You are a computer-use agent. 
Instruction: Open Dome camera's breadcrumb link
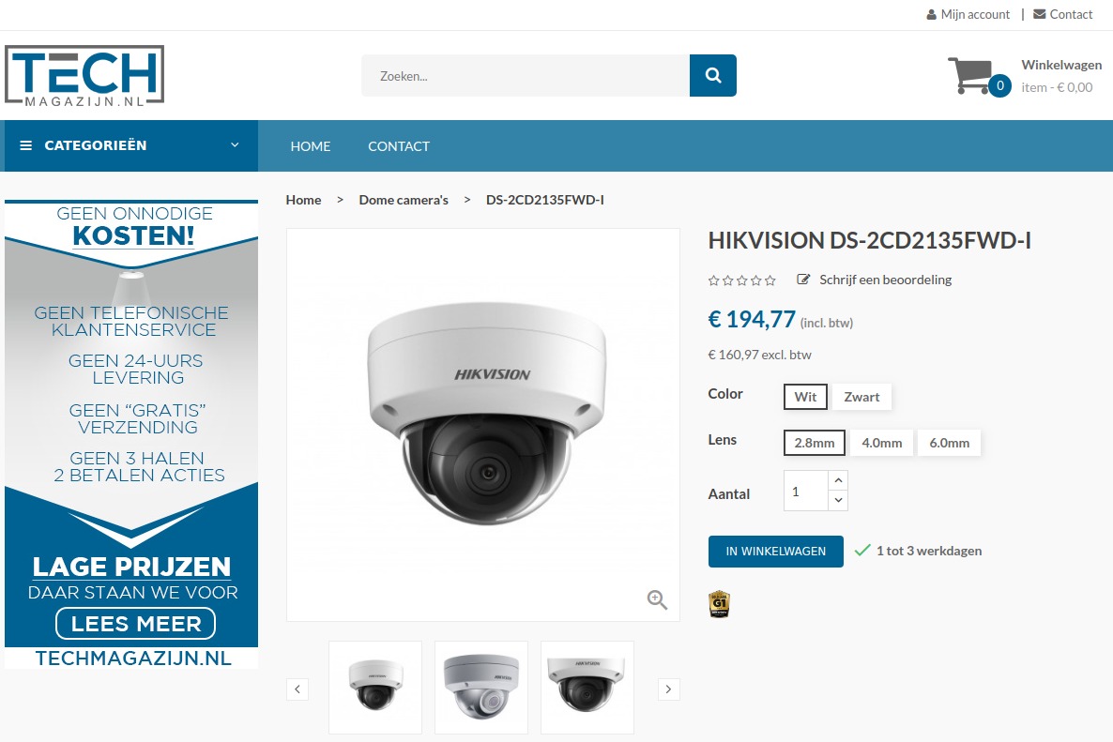(404, 200)
